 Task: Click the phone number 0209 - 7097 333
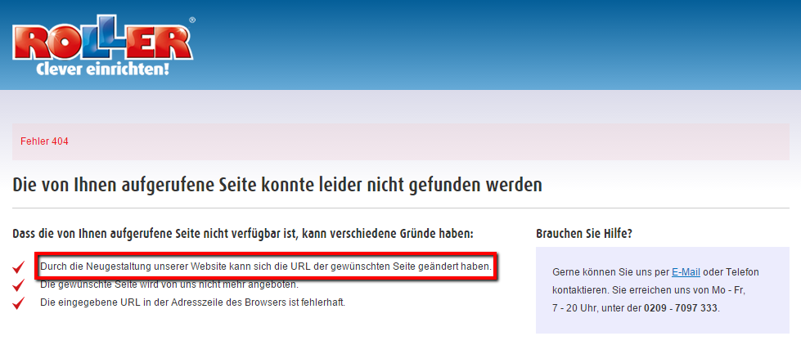click(x=682, y=308)
